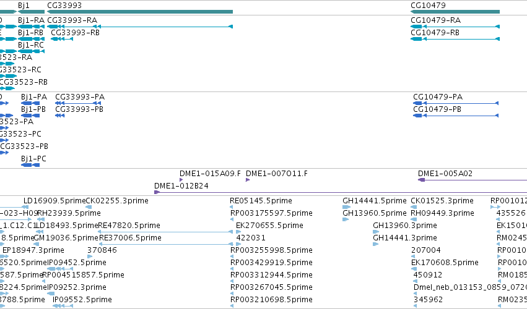This screenshot has height=309, width=527.
Task: Select the CG10479-RB transcript feature
Action: click(x=455, y=39)
